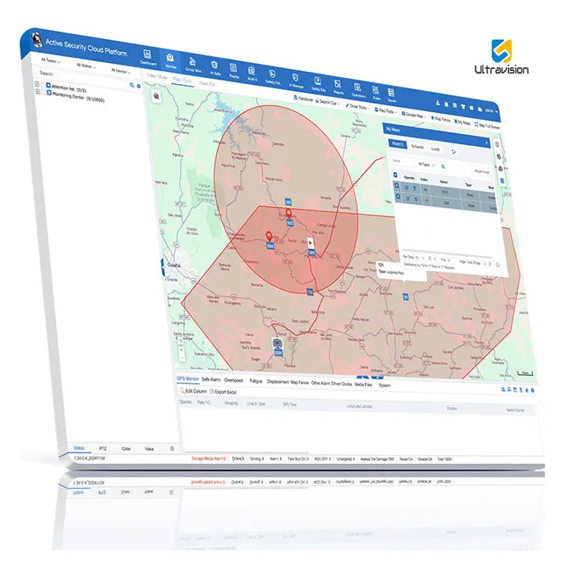
Task: Toggle select-all checkbox in My Maps table
Action: 396,175
